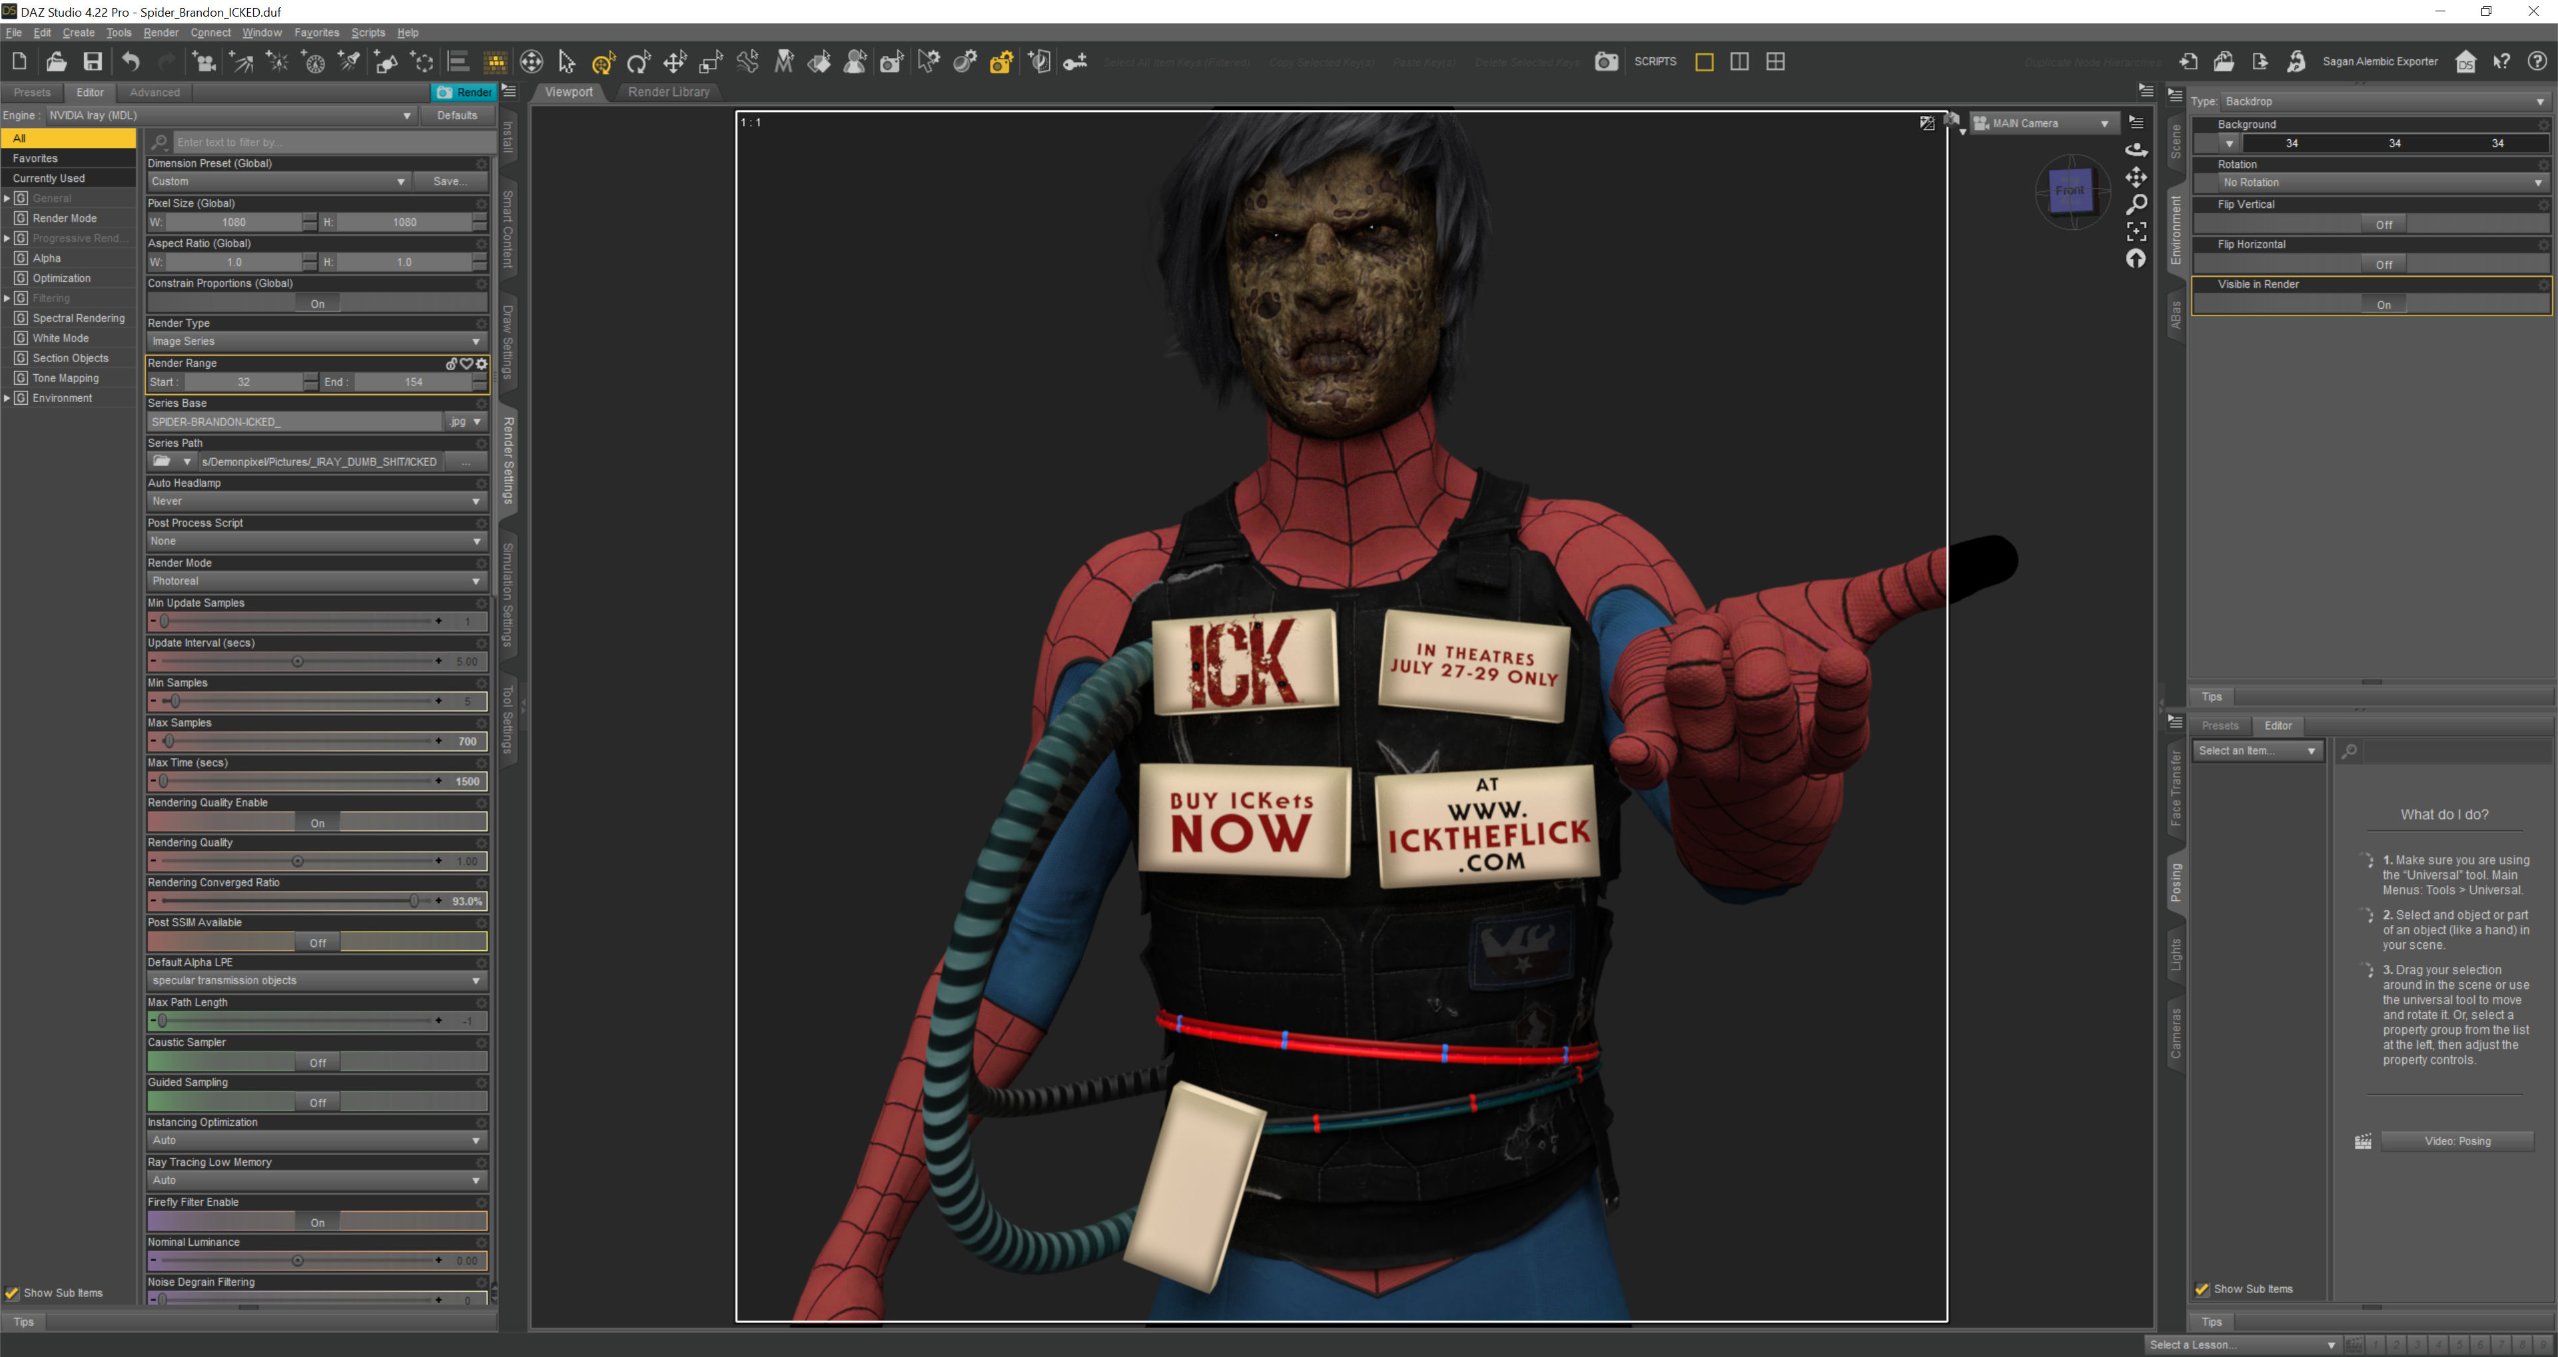Screen dimensions: 2558x1357
Task: Toggle Constrain Proportions On switch
Action: 317,304
